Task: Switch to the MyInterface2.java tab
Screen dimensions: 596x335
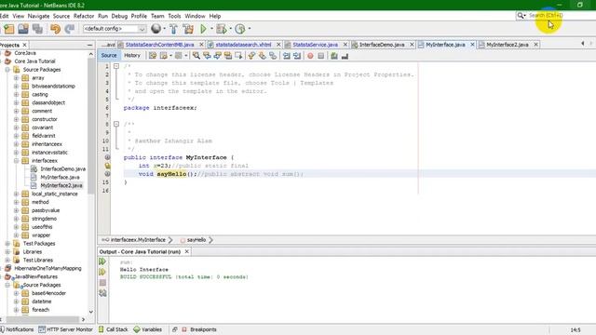Action: pyautogui.click(x=507, y=45)
